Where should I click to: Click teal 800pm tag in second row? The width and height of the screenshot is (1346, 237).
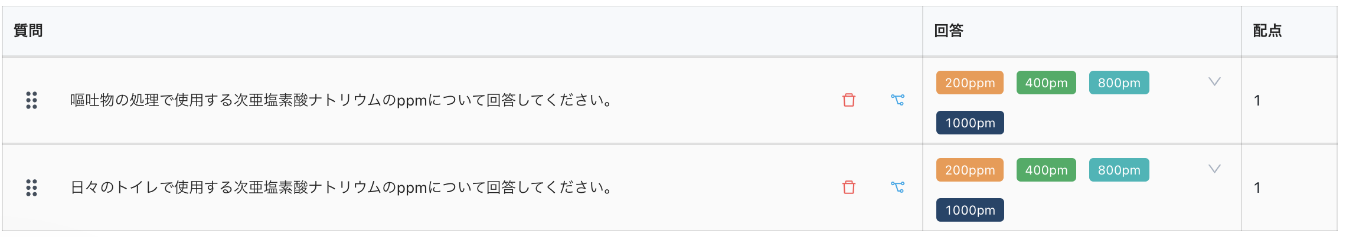(x=1119, y=170)
